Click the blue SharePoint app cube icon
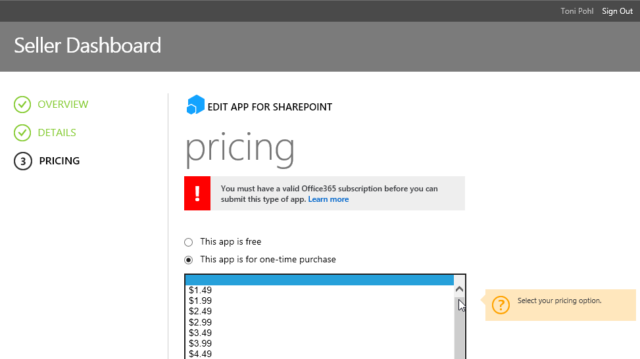The image size is (640, 359). [x=195, y=105]
